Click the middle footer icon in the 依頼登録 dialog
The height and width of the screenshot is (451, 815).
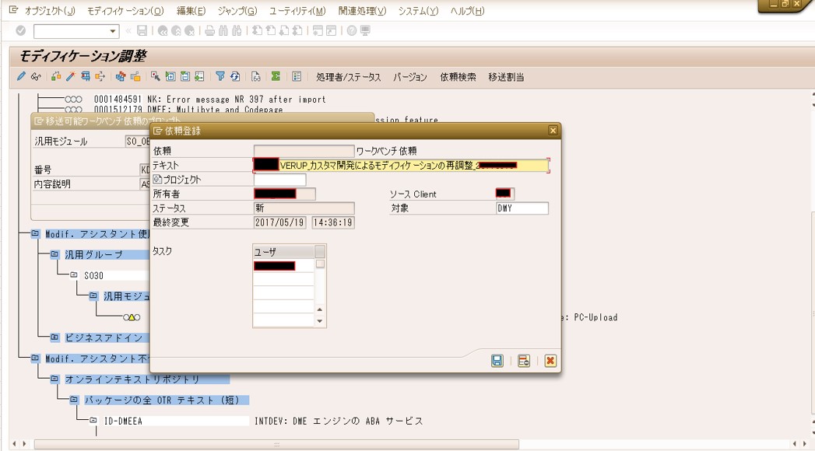point(524,361)
